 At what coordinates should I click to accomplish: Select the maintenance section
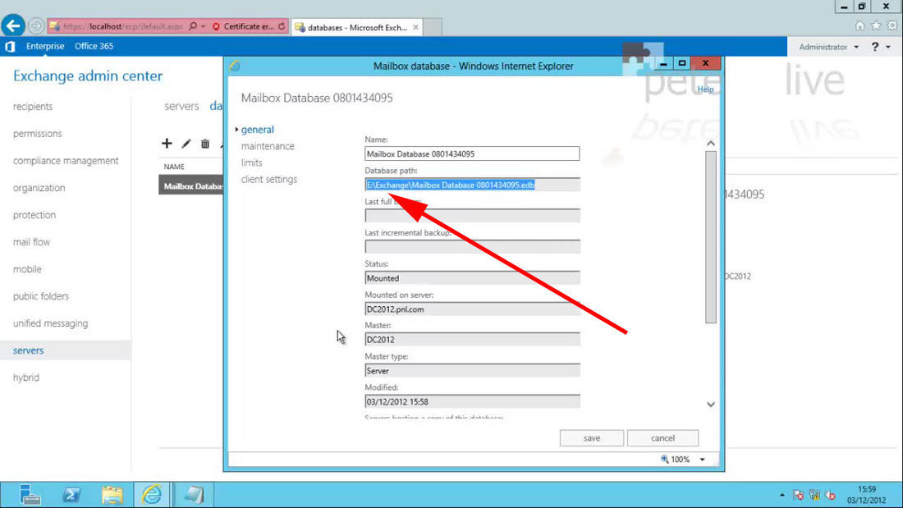pos(268,146)
